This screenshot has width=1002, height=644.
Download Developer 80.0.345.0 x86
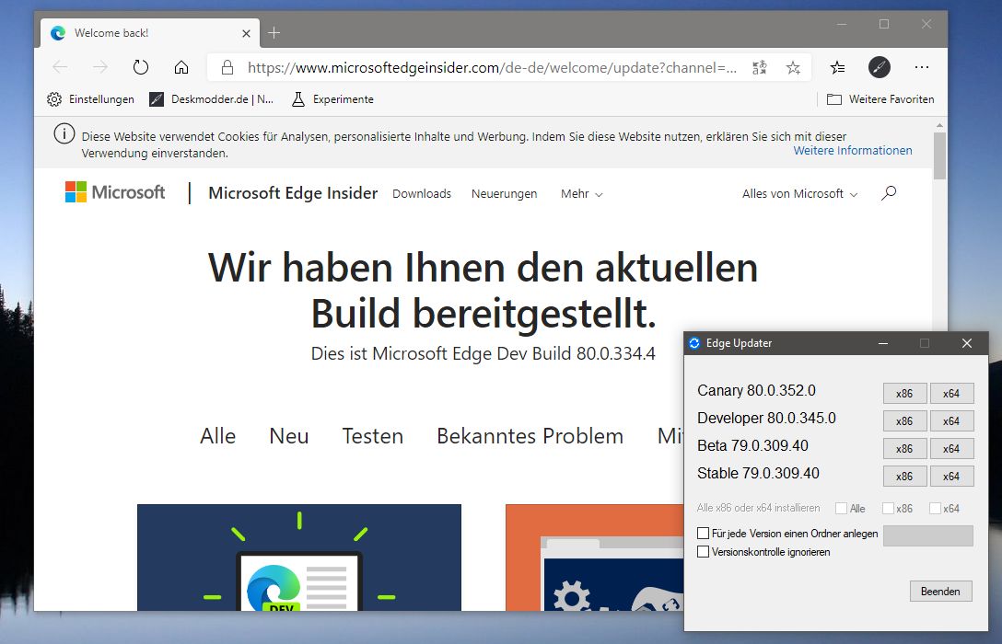pos(904,420)
